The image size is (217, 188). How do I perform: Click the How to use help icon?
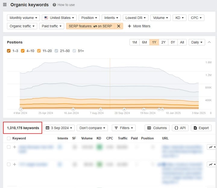(x=54, y=5)
